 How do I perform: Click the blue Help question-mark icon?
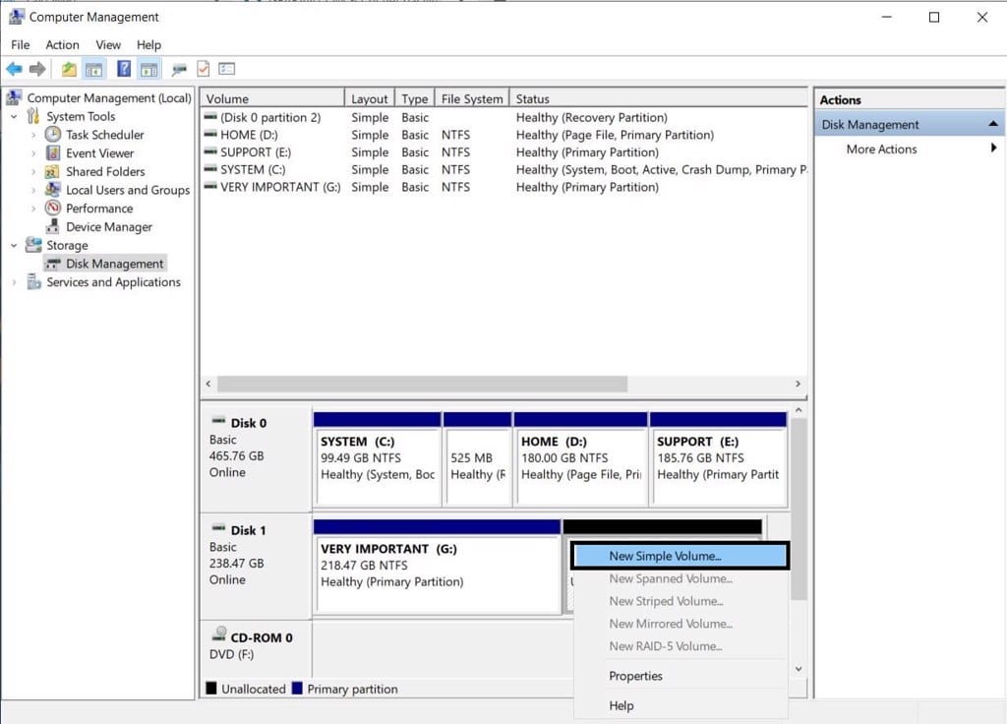[x=124, y=69]
